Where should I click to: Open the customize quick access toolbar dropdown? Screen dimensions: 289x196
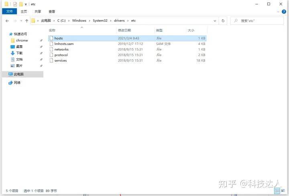pyautogui.click(x=26, y=4)
